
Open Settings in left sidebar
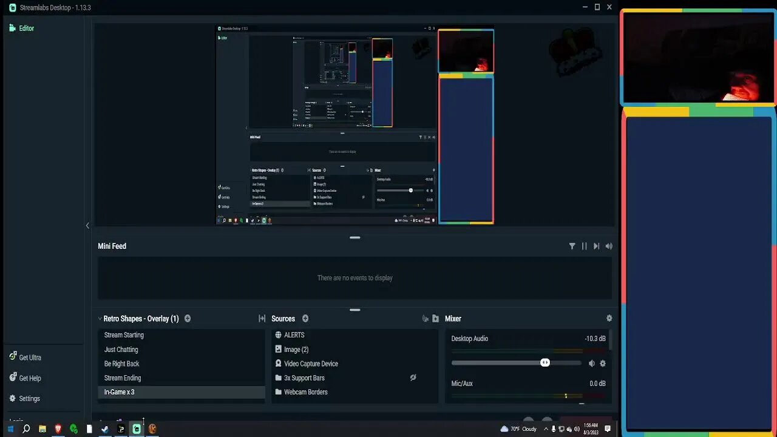tap(24, 399)
